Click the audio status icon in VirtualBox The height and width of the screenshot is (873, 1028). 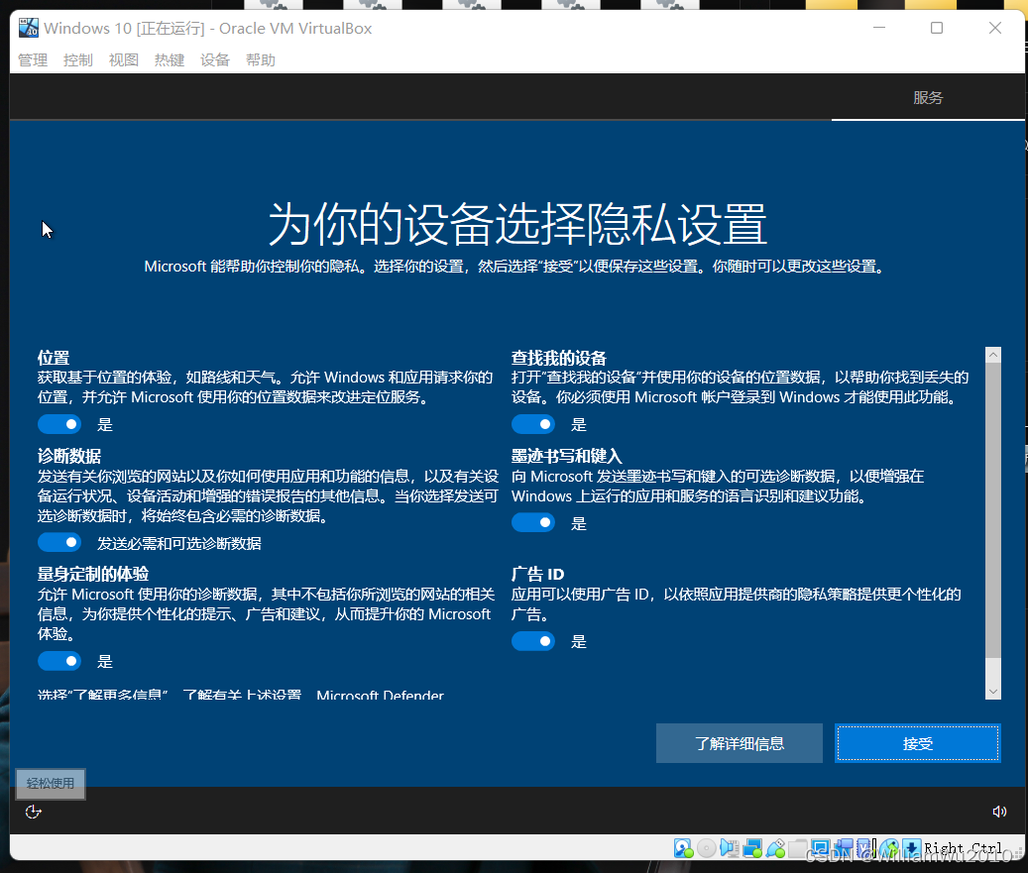pos(730,848)
